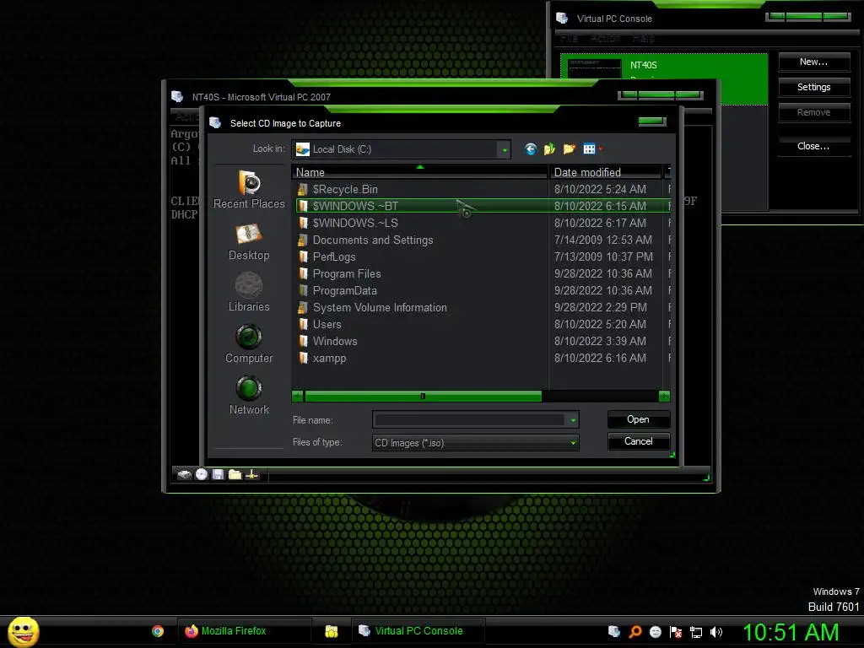Image resolution: width=864 pixels, height=648 pixels.
Task: Click the volume speaker tray icon
Action: (715, 632)
